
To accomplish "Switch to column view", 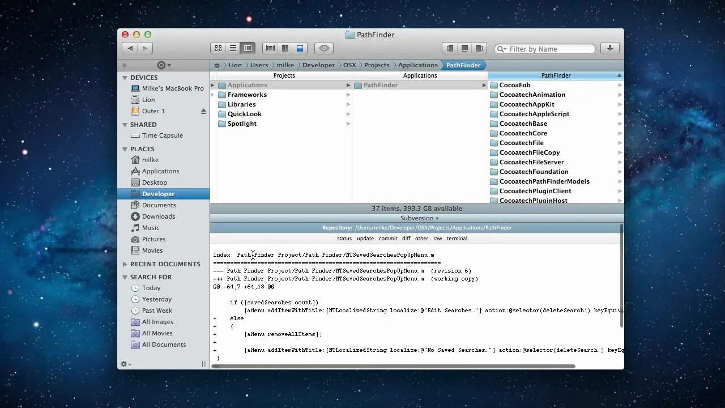I will coord(248,49).
